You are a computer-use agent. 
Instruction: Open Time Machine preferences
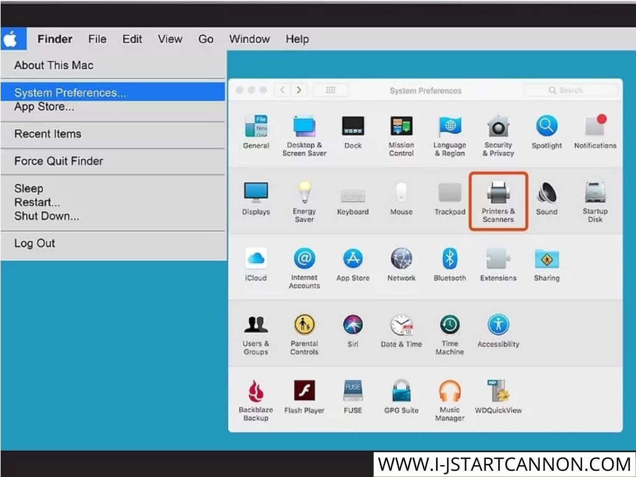point(450,335)
